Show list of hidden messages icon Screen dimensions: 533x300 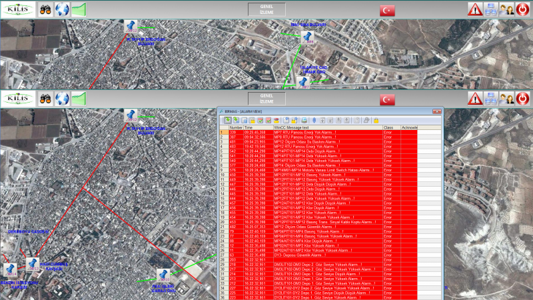pos(268,121)
